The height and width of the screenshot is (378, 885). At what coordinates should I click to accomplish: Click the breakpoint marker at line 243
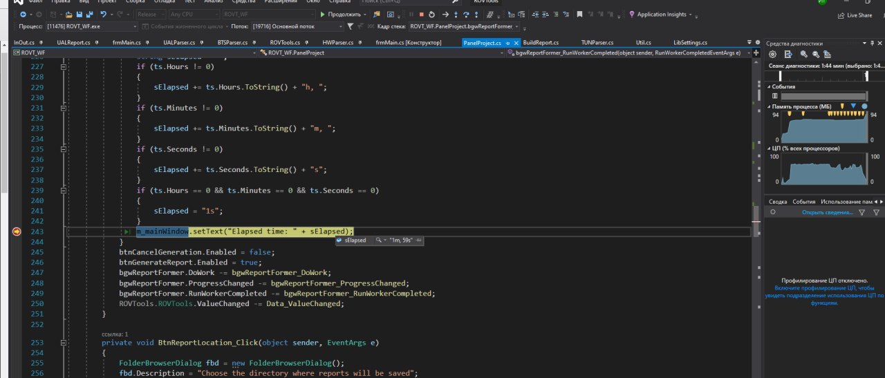tap(17, 231)
